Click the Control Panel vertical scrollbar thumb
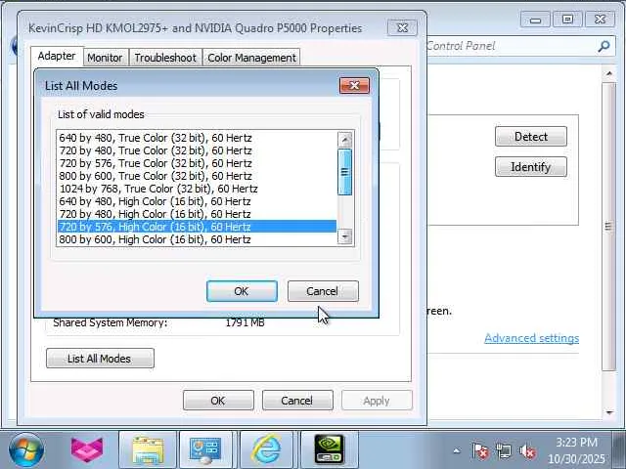Screen dimensions: 626x469 click(x=608, y=227)
